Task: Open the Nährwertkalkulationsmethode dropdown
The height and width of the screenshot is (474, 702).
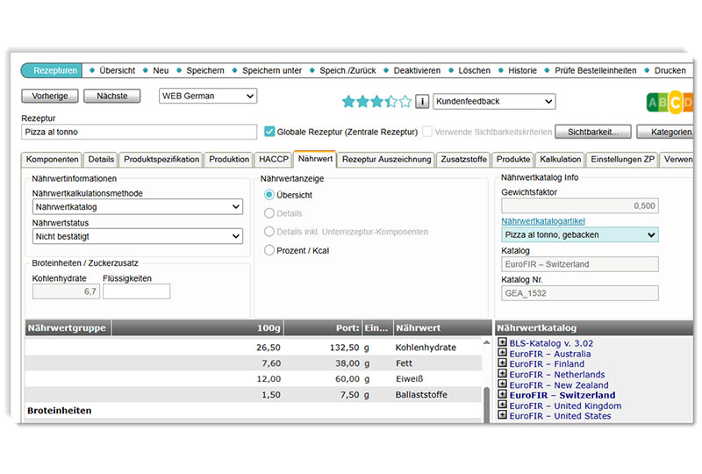Action: pos(138,207)
